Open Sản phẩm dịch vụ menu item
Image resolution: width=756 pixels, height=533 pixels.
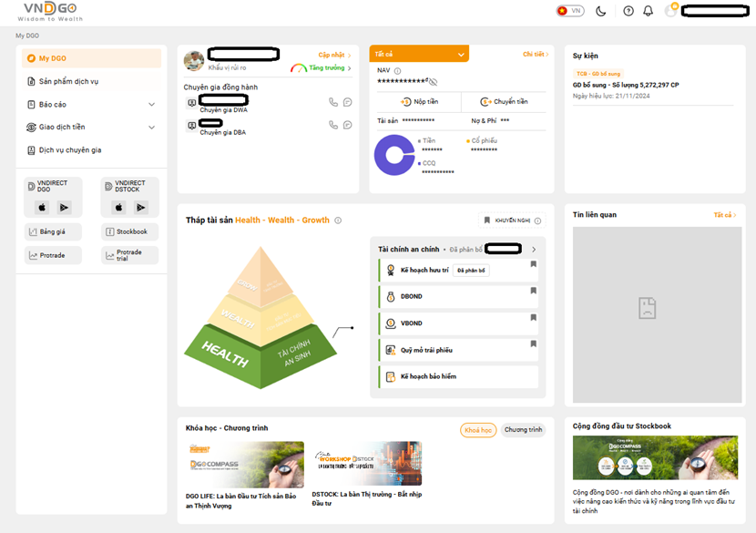pyautogui.click(x=92, y=81)
